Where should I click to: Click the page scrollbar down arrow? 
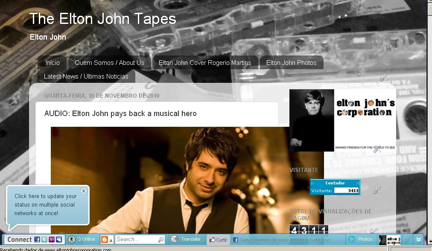coord(429,241)
